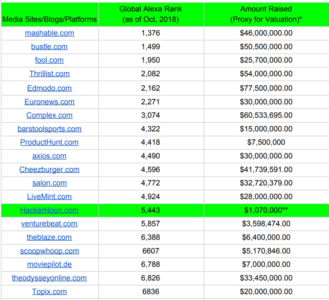
Task: Open the highlighted HackerNoon.com link
Action: tap(50, 210)
